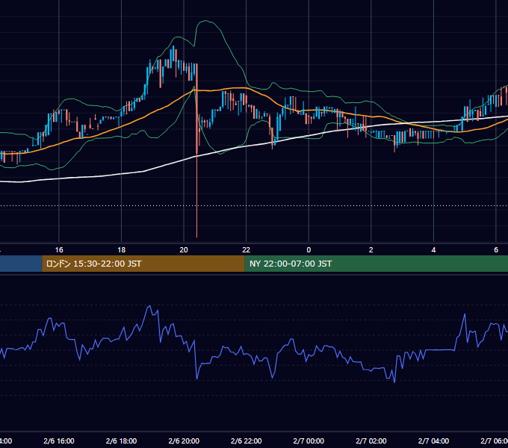This screenshot has width=508, height=448.
Task: Click the 2/7 00:00 label on indicator axis
Action: click(309, 441)
